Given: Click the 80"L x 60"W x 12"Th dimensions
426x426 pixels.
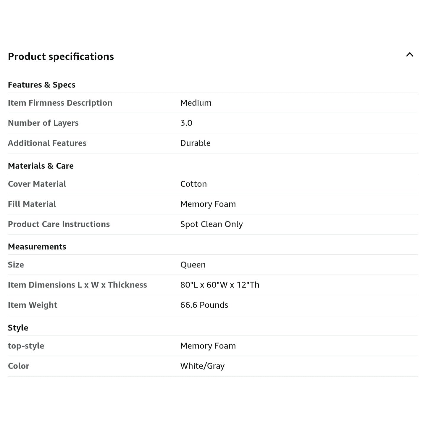Looking at the screenshot, I should (x=220, y=285).
